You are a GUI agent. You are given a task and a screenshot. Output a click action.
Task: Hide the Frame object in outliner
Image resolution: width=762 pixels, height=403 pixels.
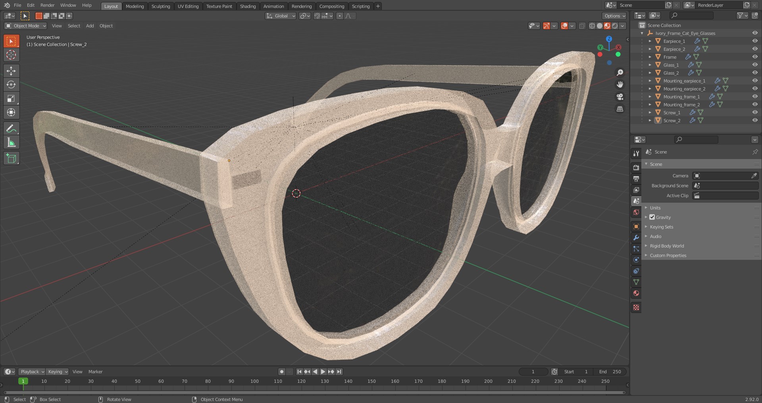[755, 57]
